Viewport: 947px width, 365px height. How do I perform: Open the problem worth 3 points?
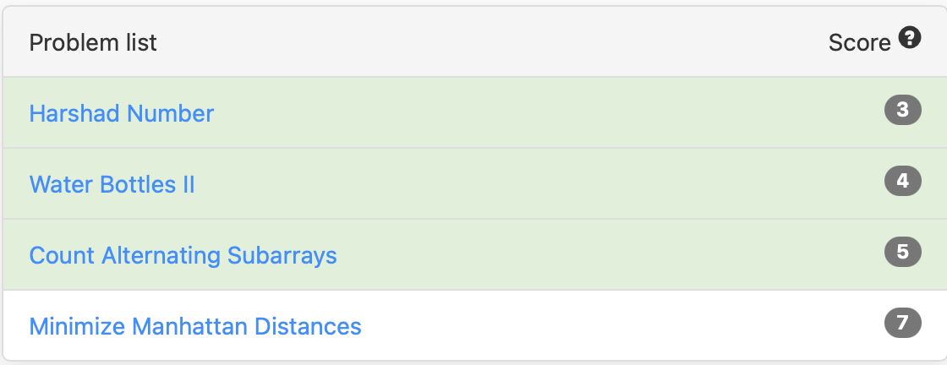tap(122, 113)
